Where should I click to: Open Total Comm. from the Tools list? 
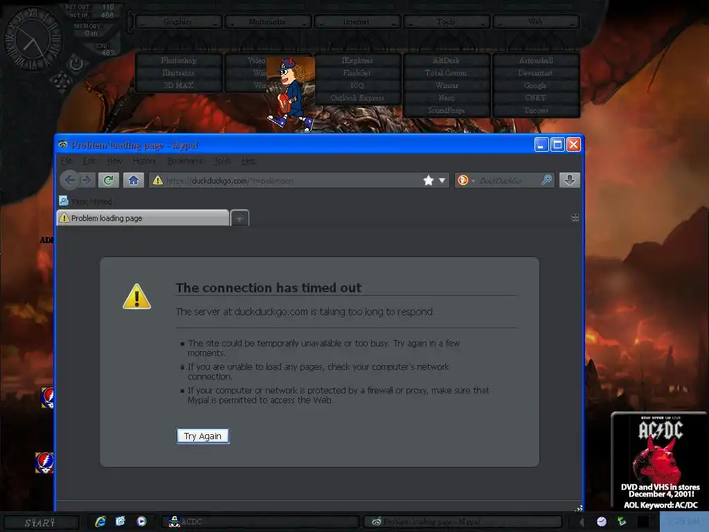pos(447,72)
